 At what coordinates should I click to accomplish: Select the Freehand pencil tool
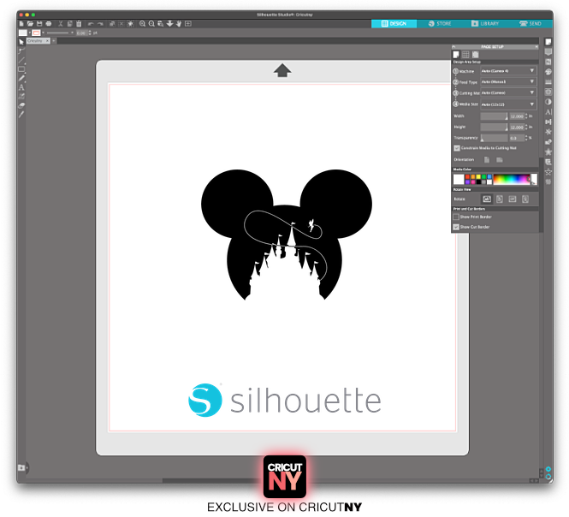click(x=21, y=78)
